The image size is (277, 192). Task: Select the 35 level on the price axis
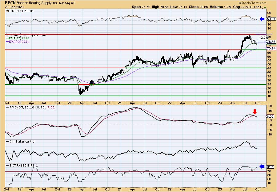coord(269,76)
